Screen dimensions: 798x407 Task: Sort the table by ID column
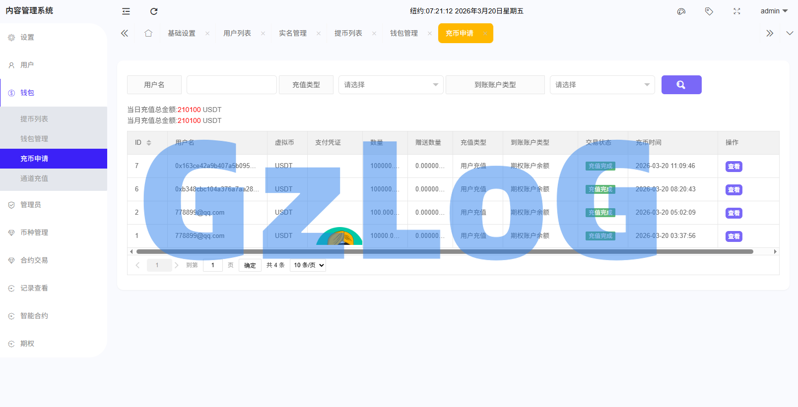[149, 143]
